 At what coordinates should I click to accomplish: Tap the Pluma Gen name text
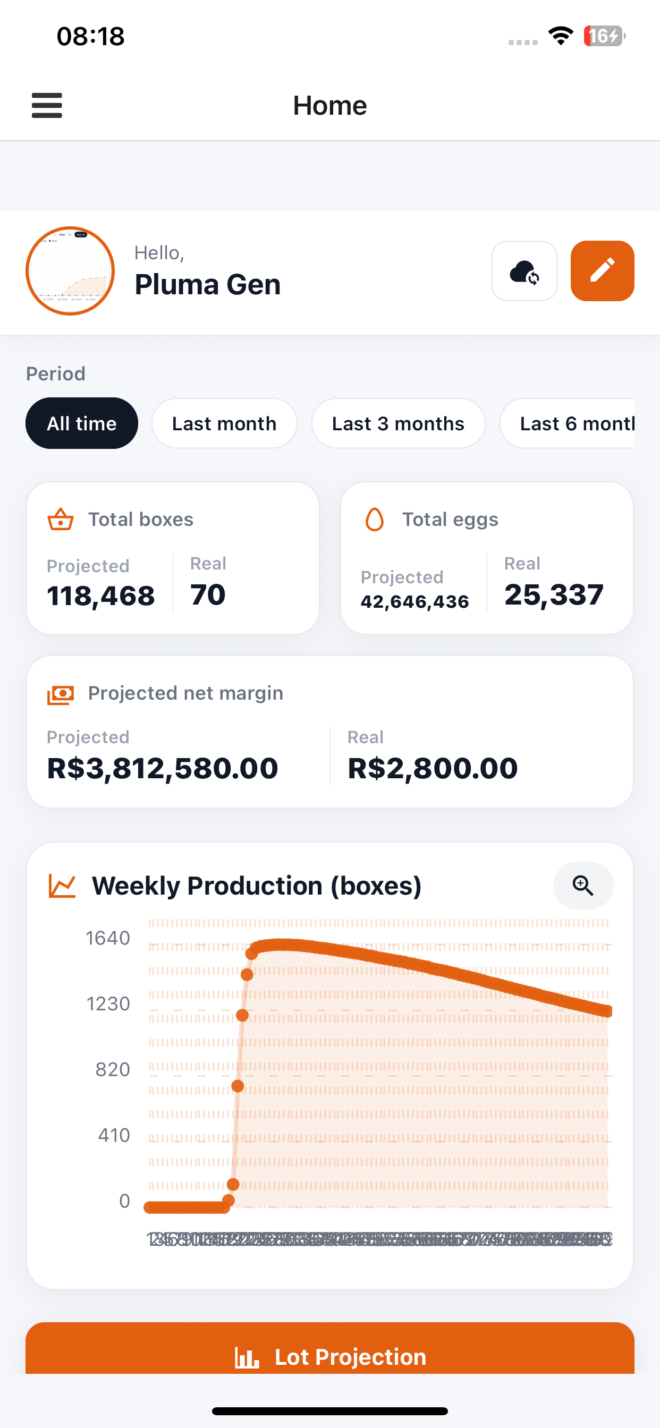[207, 285]
